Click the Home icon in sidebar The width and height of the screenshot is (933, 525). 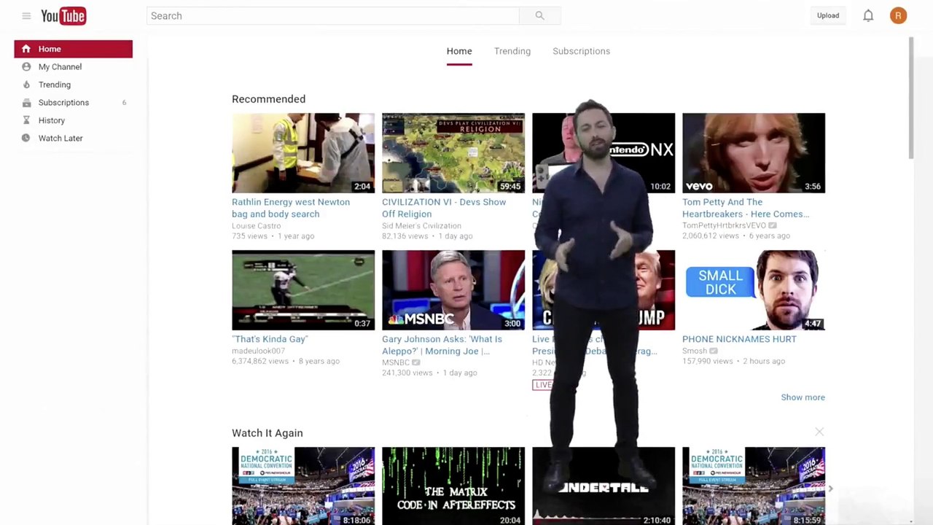26,49
